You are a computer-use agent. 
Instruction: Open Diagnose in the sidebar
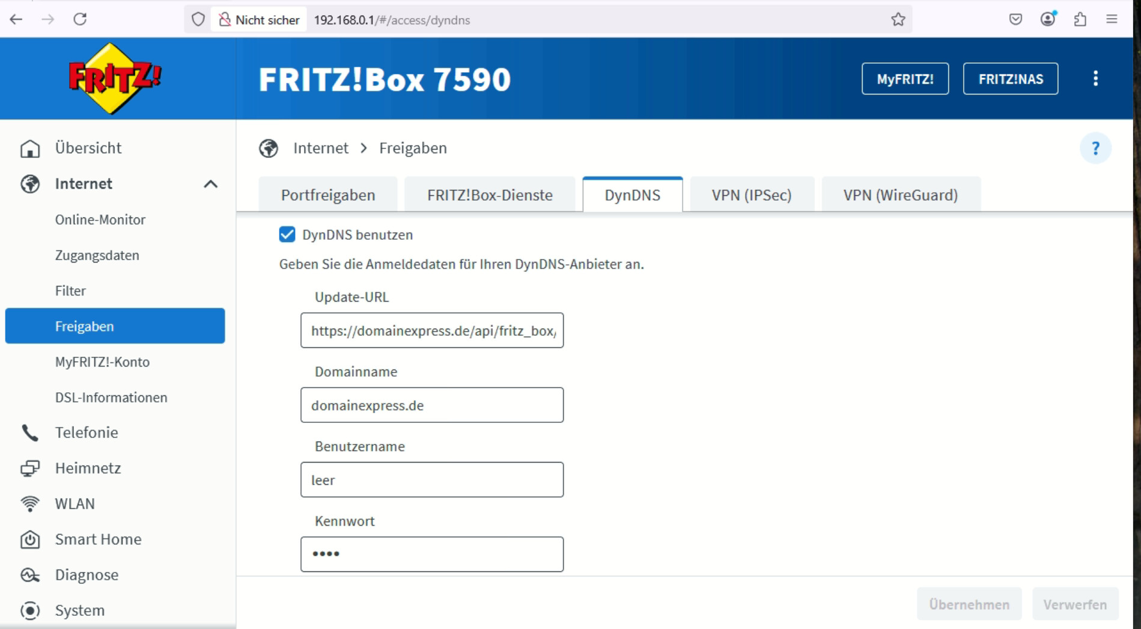(87, 575)
